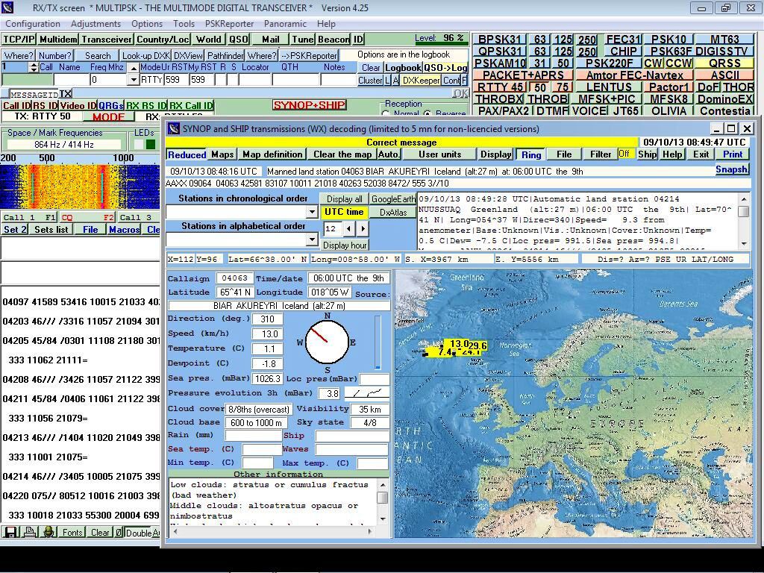Click the printer icon below received text
The height and width of the screenshot is (573, 764).
(29, 532)
